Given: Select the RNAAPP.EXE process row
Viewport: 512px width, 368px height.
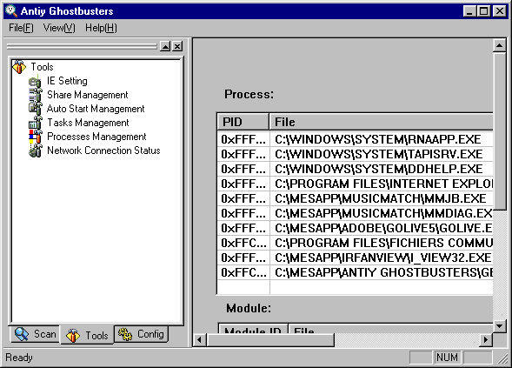Looking at the screenshot, I should coord(355,139).
